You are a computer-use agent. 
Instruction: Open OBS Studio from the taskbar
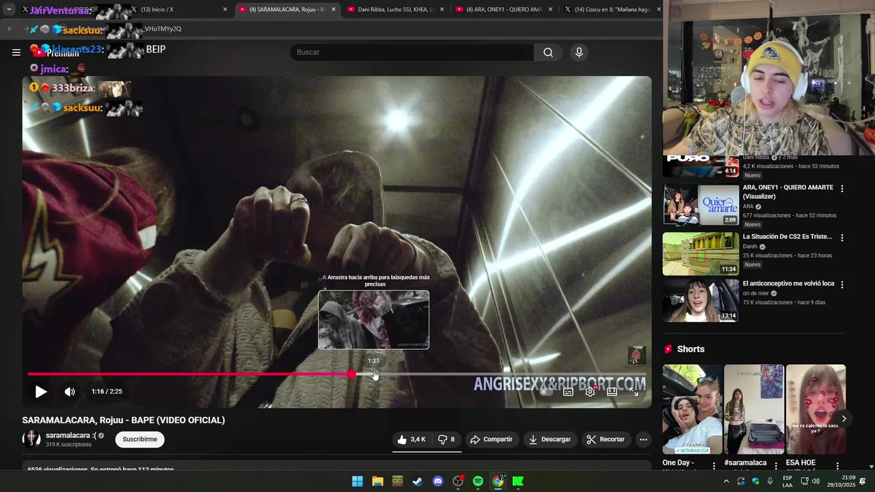(x=458, y=481)
